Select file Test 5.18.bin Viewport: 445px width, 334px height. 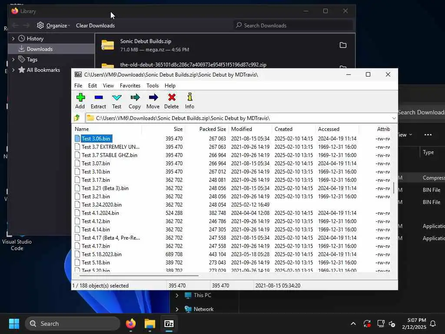click(x=96, y=262)
